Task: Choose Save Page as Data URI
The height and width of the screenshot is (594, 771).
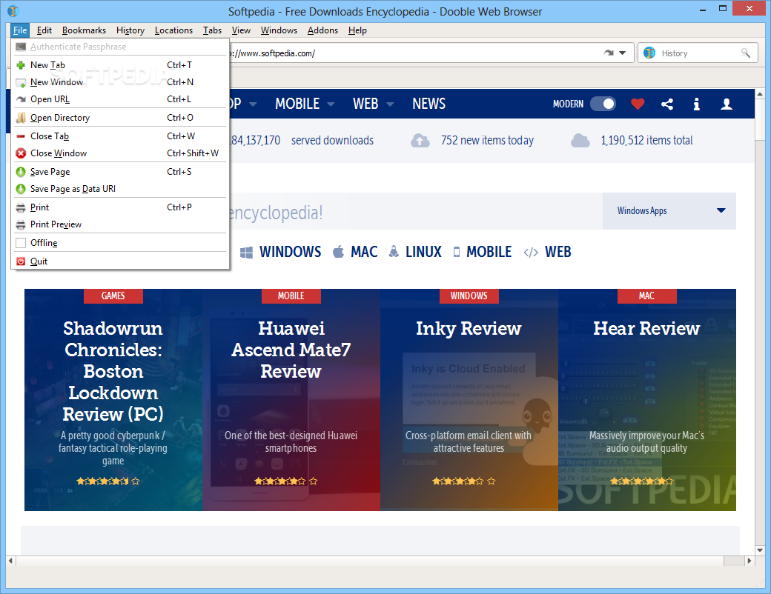Action: [120, 189]
